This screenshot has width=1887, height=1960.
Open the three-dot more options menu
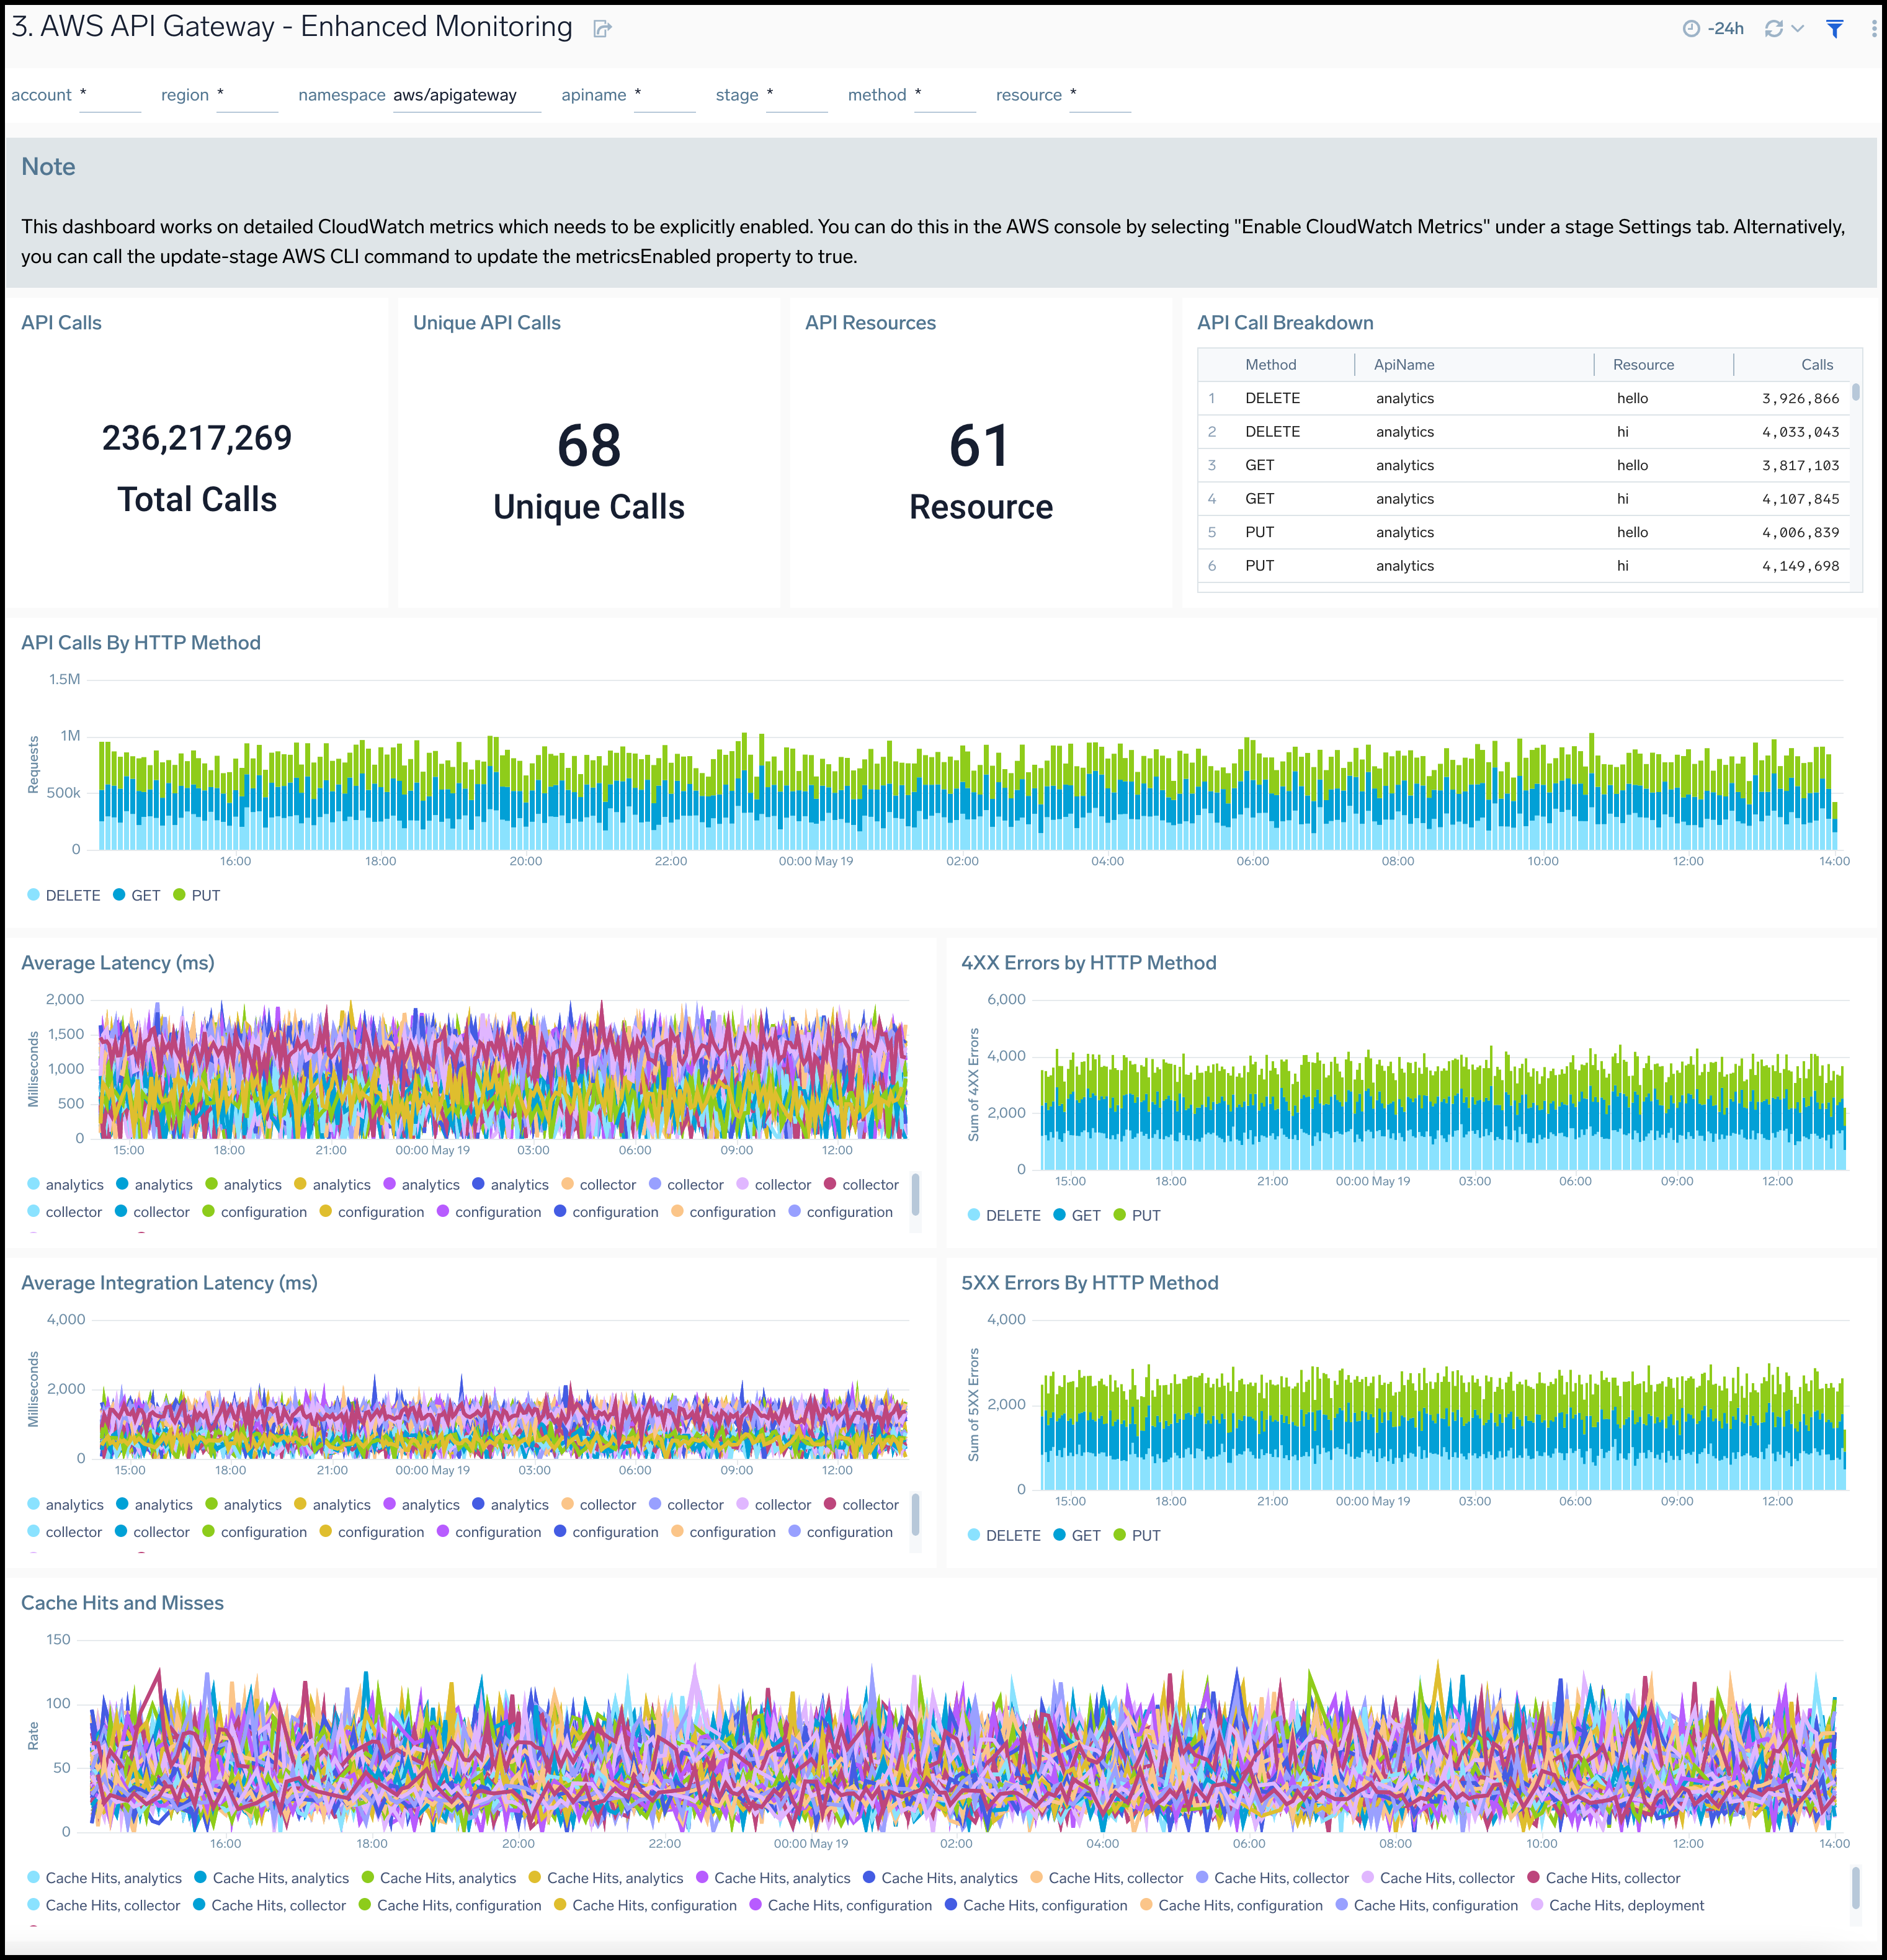[1873, 29]
